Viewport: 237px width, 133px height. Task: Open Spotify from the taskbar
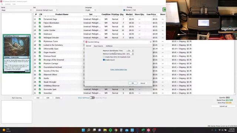pyautogui.click(x=110, y=130)
